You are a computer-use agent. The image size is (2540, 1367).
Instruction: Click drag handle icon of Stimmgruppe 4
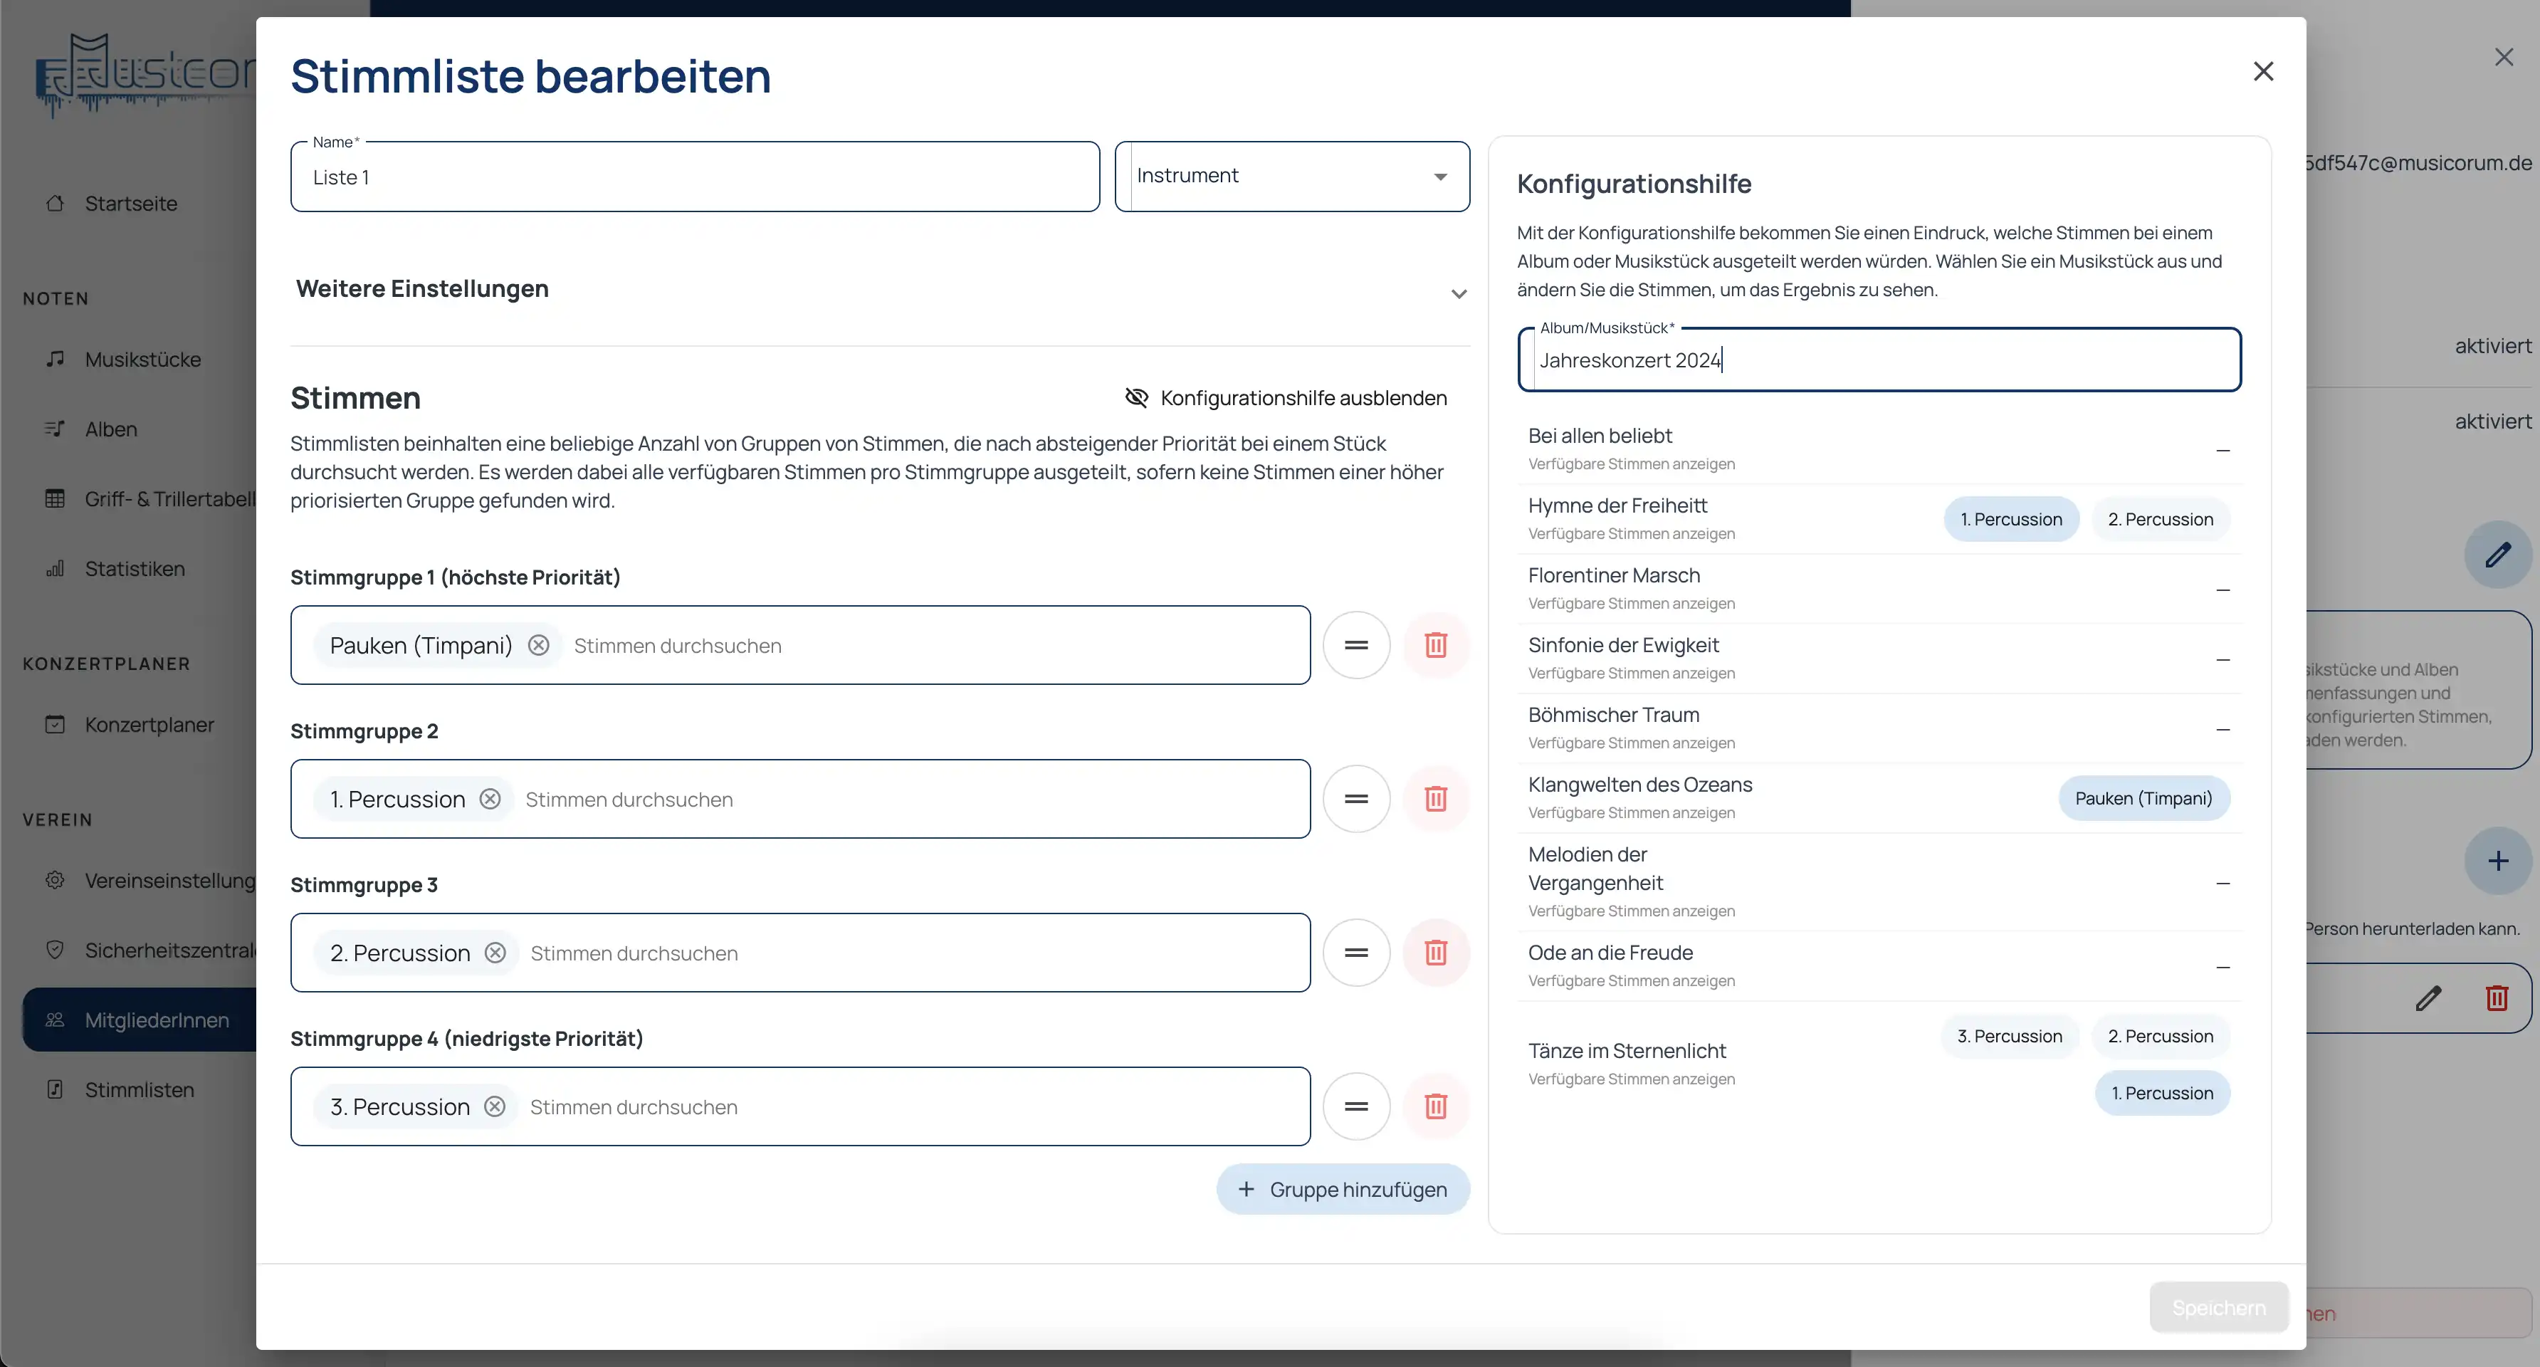[x=1356, y=1106]
